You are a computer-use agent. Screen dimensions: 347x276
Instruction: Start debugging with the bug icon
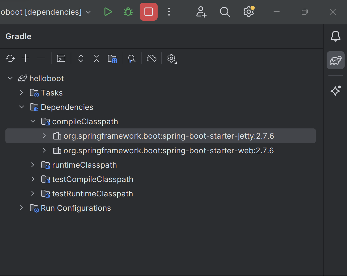(128, 12)
